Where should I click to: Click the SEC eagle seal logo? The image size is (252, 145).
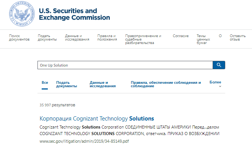[x=22, y=14]
